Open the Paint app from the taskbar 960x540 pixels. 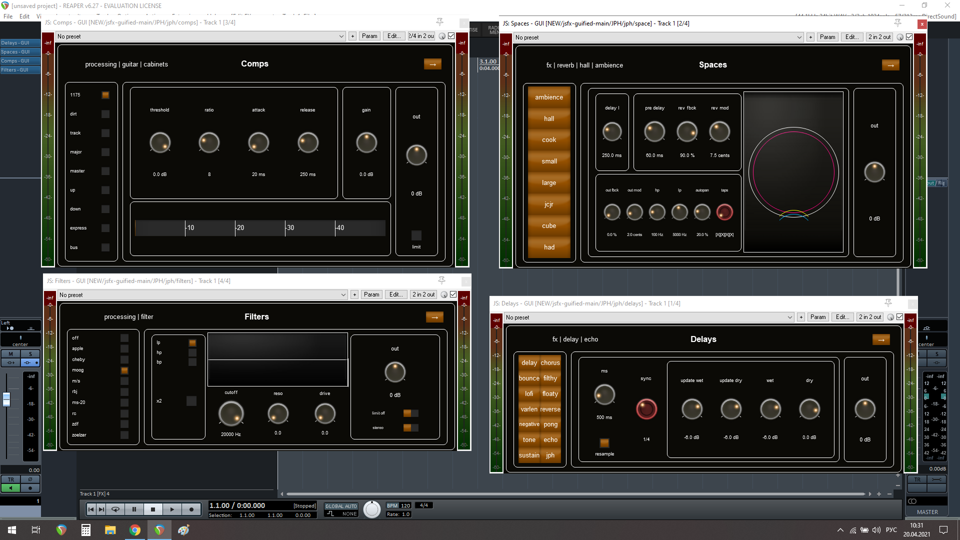tap(183, 530)
